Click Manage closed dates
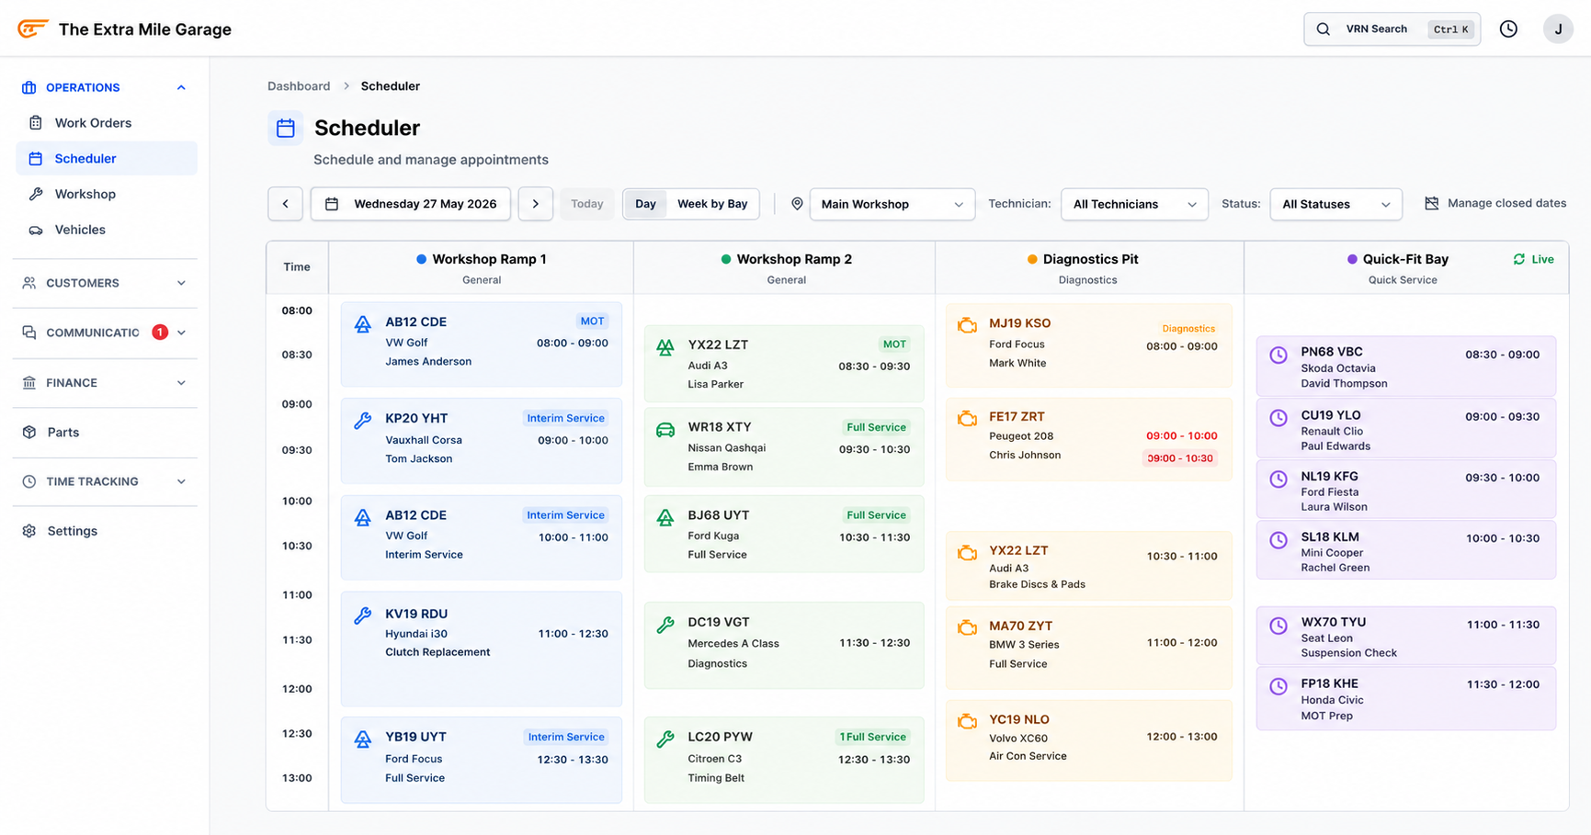The width and height of the screenshot is (1591, 835). pyautogui.click(x=1495, y=203)
